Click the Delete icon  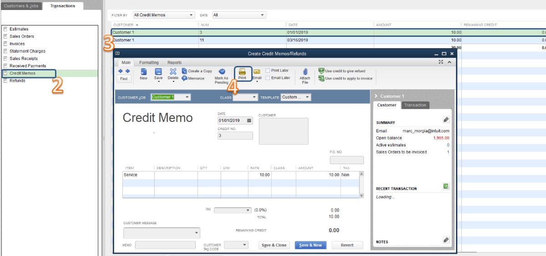click(173, 72)
